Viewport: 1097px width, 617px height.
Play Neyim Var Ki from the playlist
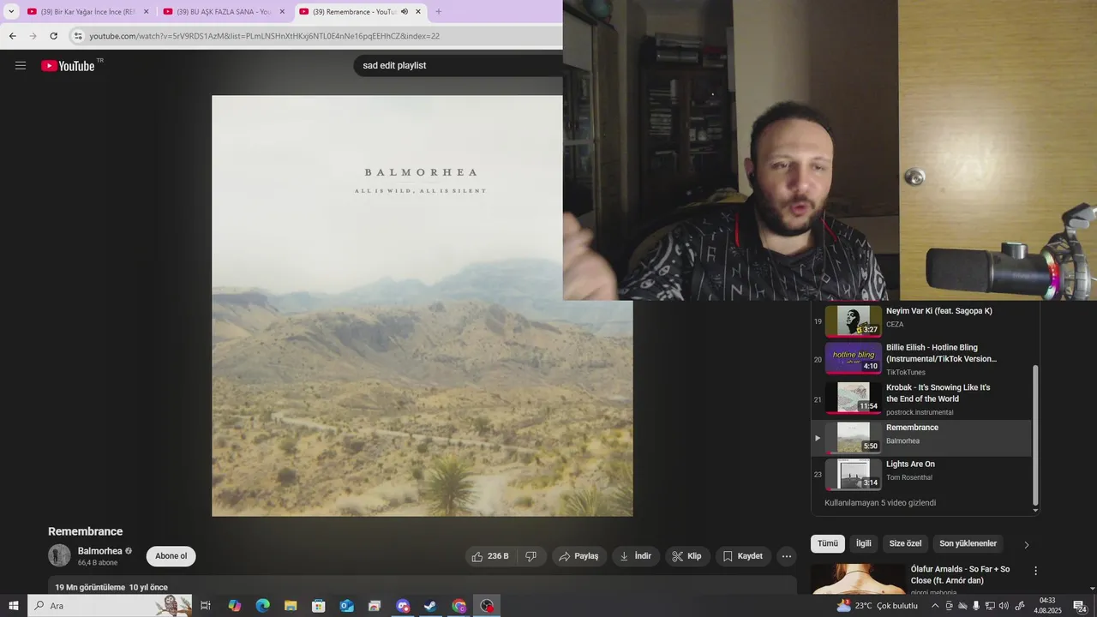921,320
